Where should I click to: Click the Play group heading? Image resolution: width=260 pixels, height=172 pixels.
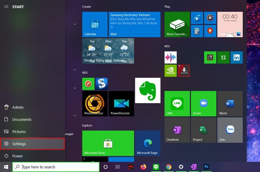coord(167,7)
